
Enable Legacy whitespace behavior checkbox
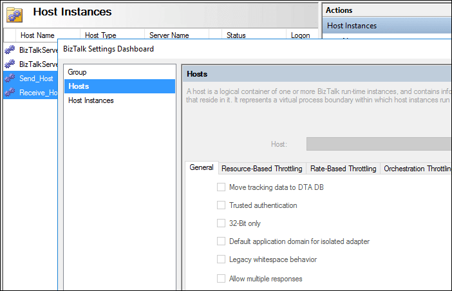221,259
